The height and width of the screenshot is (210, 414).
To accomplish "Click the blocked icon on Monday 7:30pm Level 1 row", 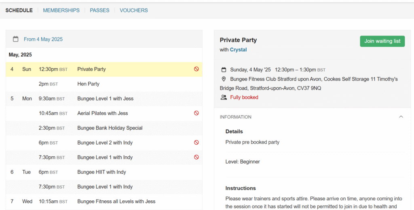I will coord(196,157).
